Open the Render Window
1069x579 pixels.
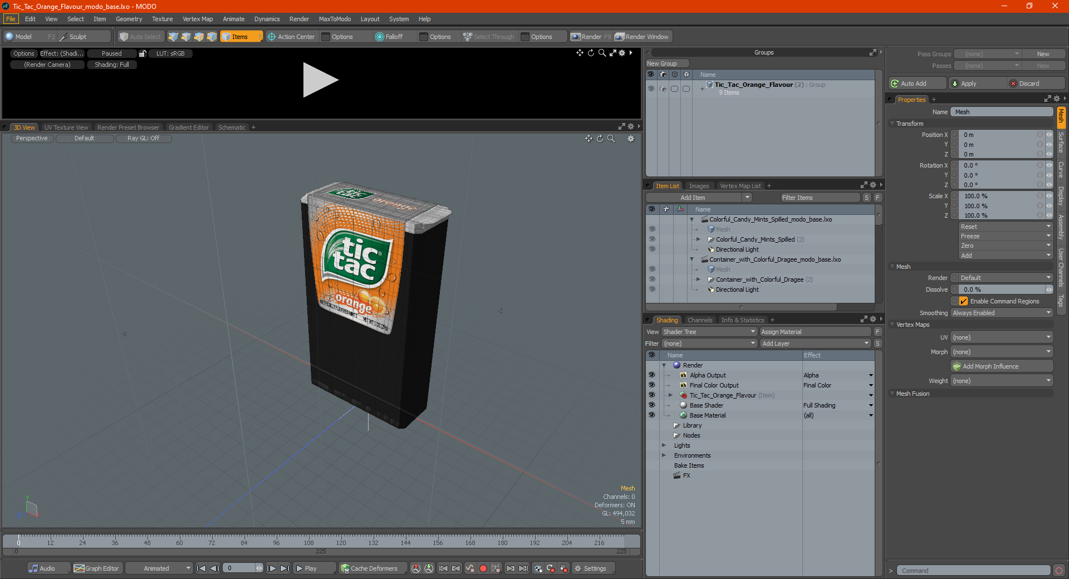point(642,37)
